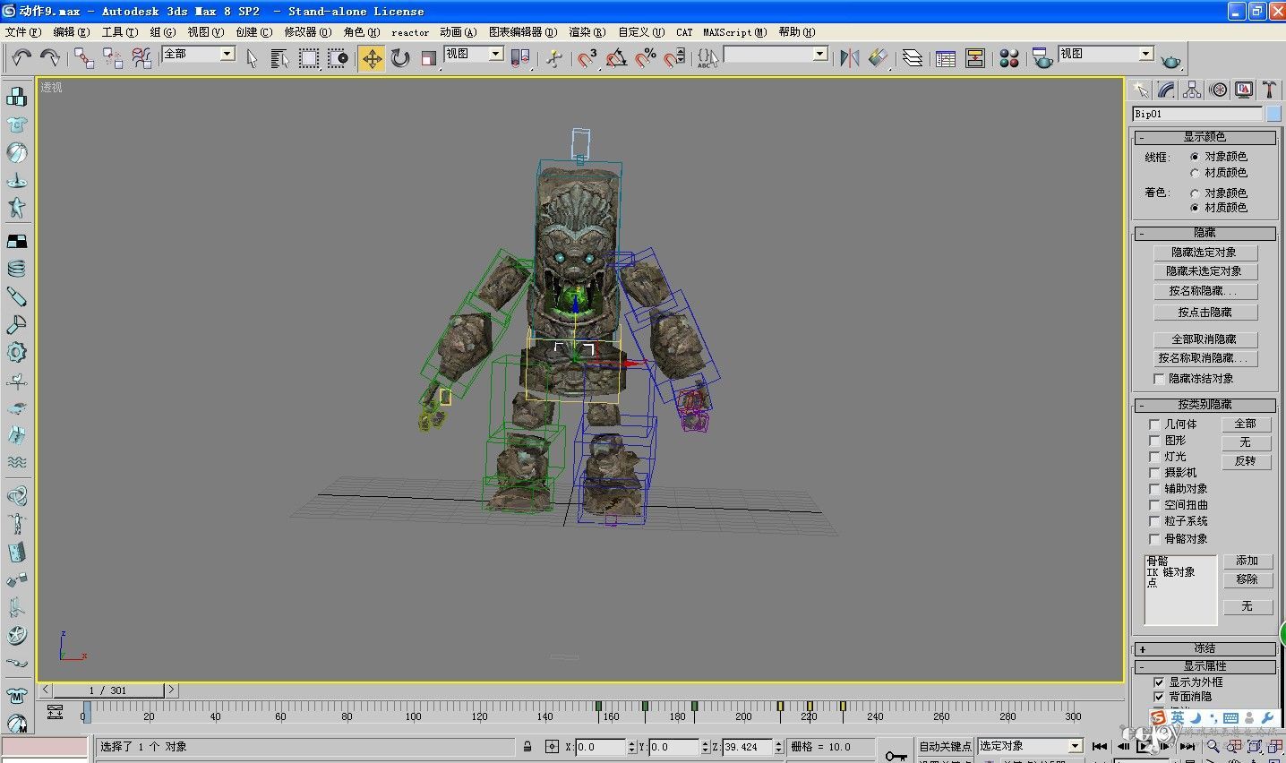Uncheck the 背面消隐 checkbox
The image size is (1286, 763).
[1160, 697]
